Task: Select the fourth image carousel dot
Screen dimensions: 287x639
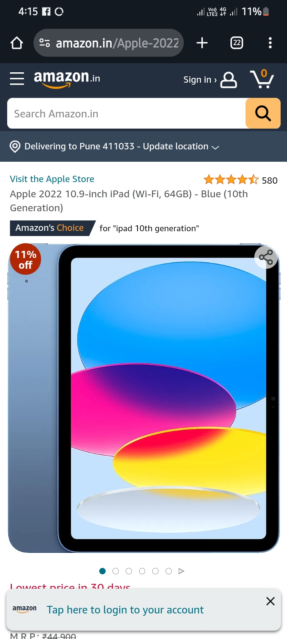Action: coord(142,571)
